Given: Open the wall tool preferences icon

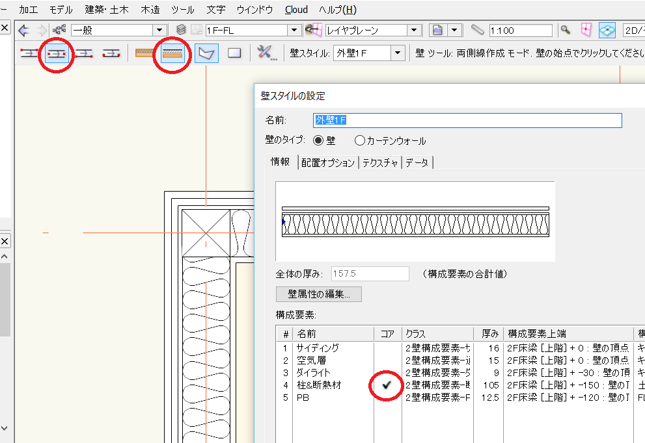Looking at the screenshot, I should coord(266,53).
